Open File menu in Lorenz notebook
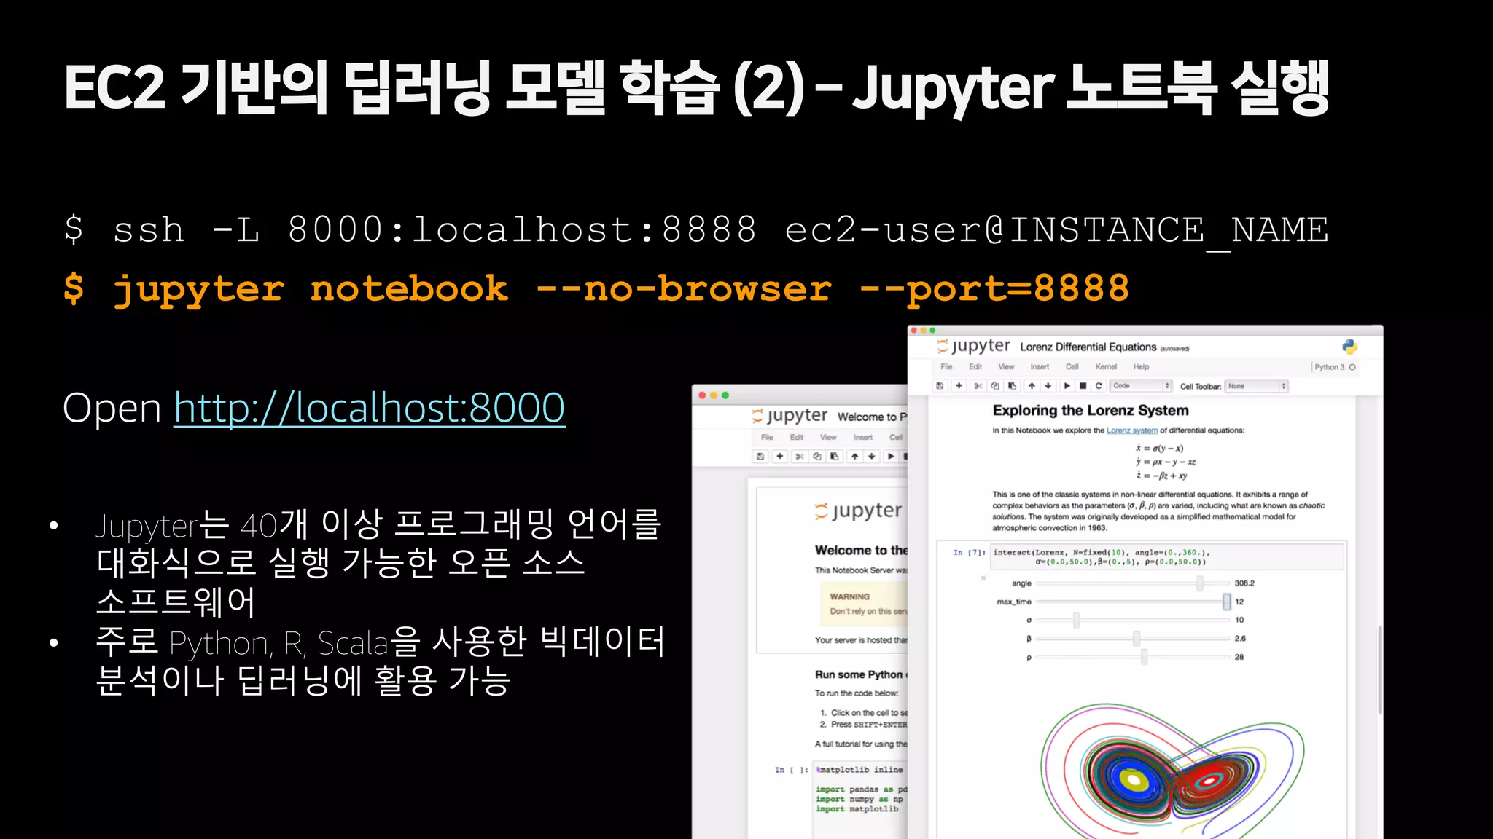The image size is (1493, 839). (946, 367)
